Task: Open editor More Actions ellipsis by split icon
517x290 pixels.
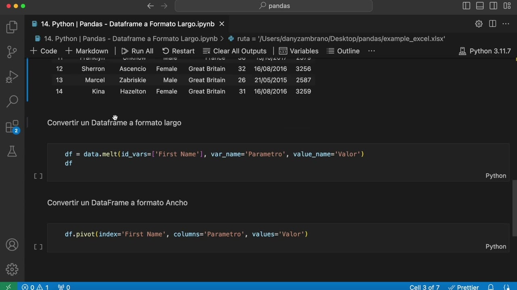Action: pos(506,24)
